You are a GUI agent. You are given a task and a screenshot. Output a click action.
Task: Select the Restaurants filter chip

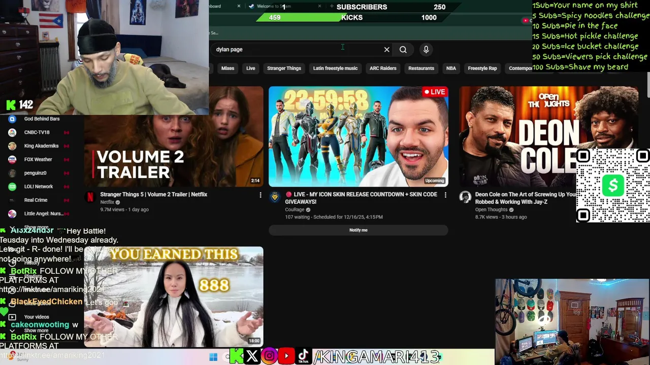(421, 68)
